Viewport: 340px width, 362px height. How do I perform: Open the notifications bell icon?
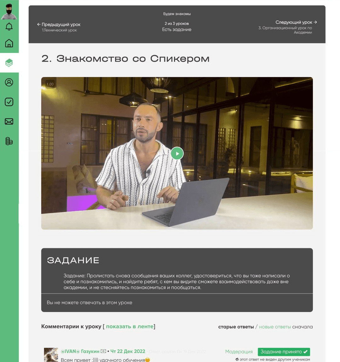pyautogui.click(x=9, y=26)
